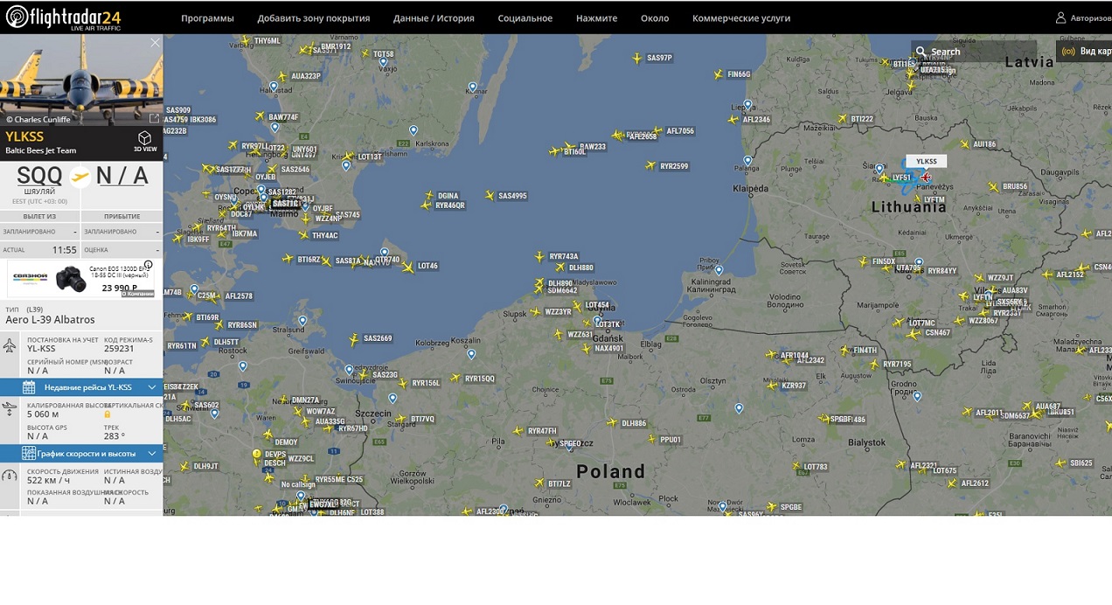1112x605 pixels.
Task: Click the AFL2346 plane marker
Action: pyautogui.click(x=733, y=120)
